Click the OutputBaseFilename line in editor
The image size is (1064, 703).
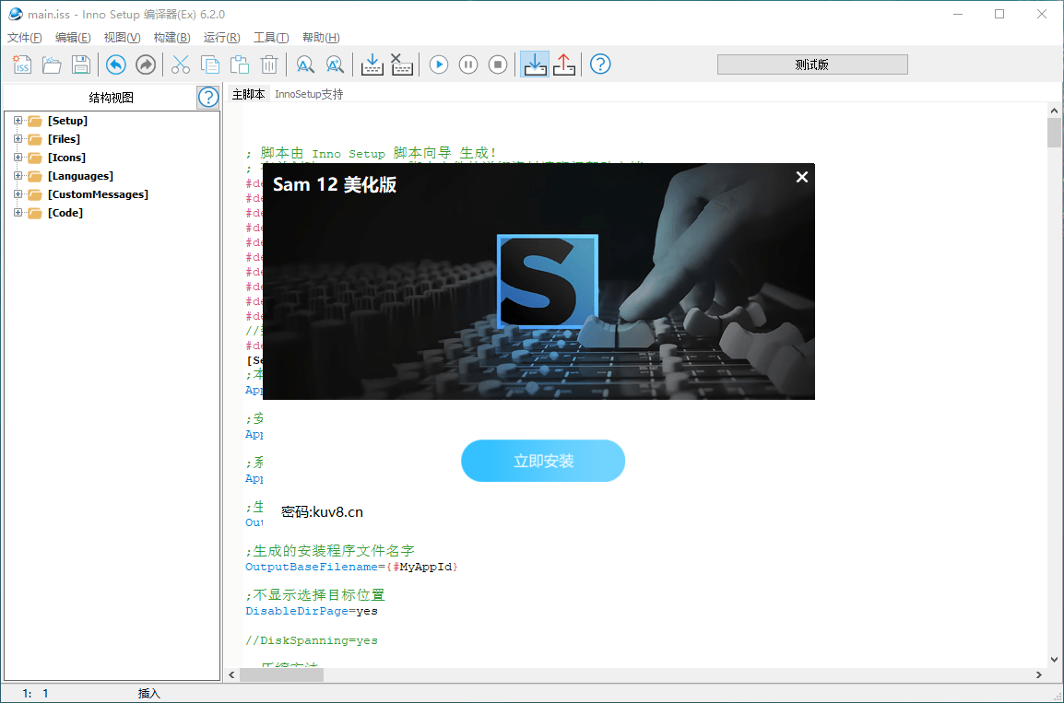click(x=351, y=567)
